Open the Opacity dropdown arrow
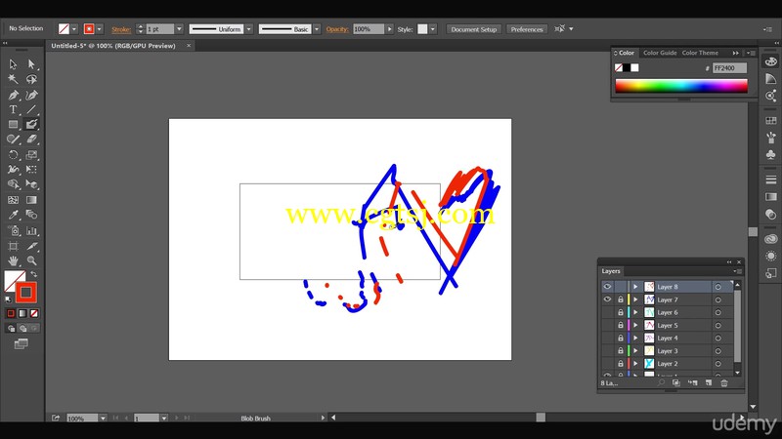Image resolution: width=782 pixels, height=439 pixels. tap(389, 29)
